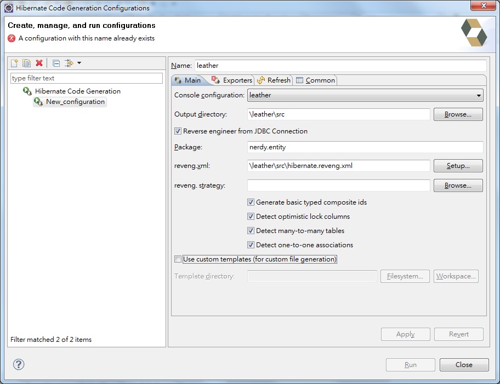This screenshot has width=500, height=384.
Task: Switch to the Refresh tab
Action: (x=274, y=80)
